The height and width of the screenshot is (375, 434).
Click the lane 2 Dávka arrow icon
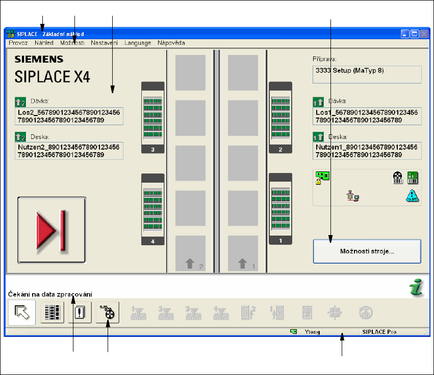pyautogui.click(x=20, y=102)
